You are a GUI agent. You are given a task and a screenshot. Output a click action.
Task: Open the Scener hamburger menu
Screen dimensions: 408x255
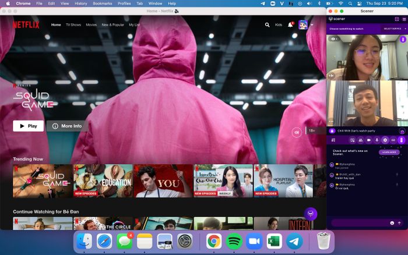pyautogui.click(x=404, y=19)
